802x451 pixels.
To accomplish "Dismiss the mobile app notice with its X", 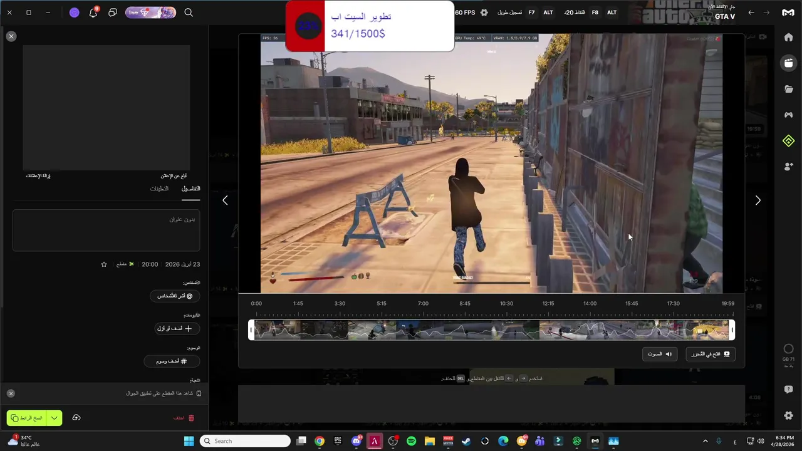I will coord(11,393).
